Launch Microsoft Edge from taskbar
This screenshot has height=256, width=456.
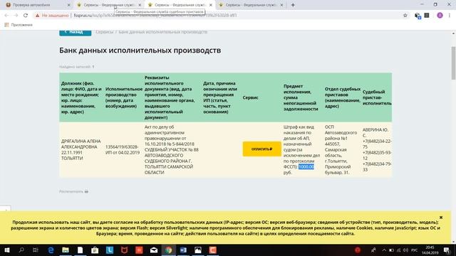click(x=51, y=250)
